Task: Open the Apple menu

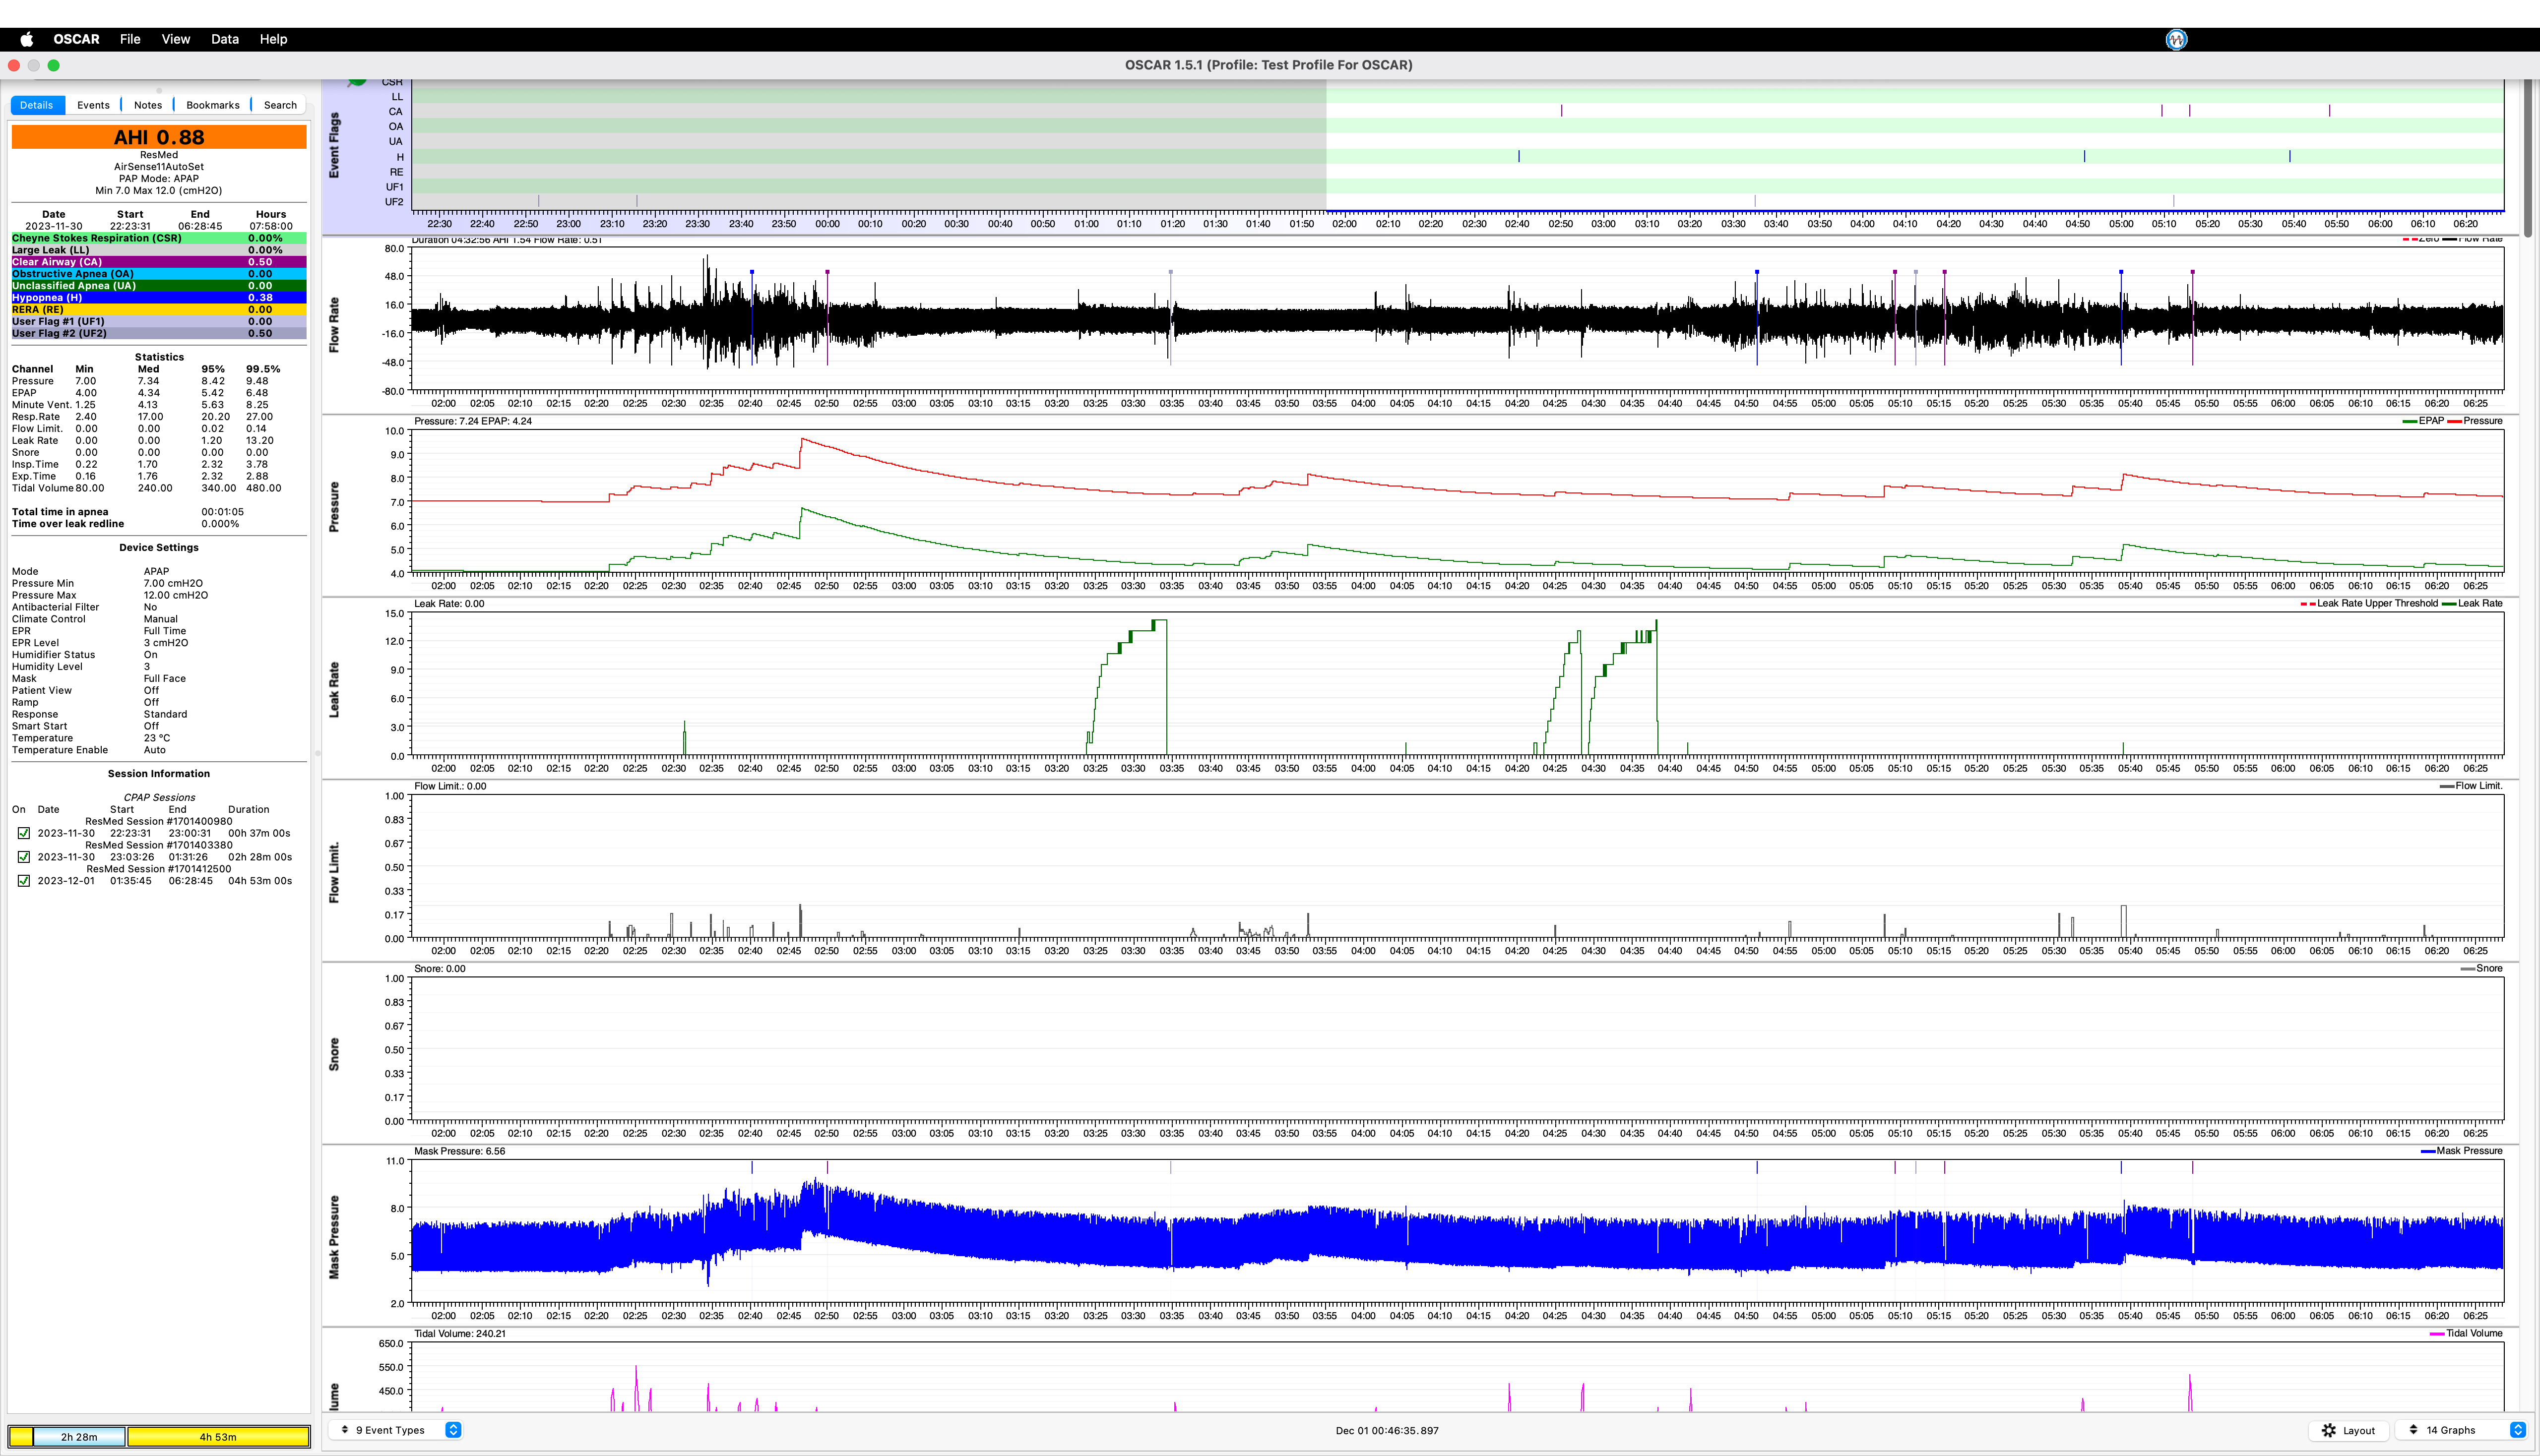Action: 27,39
